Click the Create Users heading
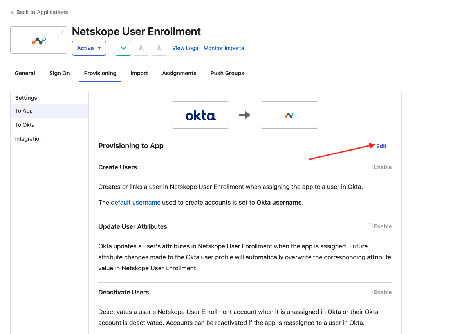This screenshot has width=473, height=334. pyautogui.click(x=117, y=167)
